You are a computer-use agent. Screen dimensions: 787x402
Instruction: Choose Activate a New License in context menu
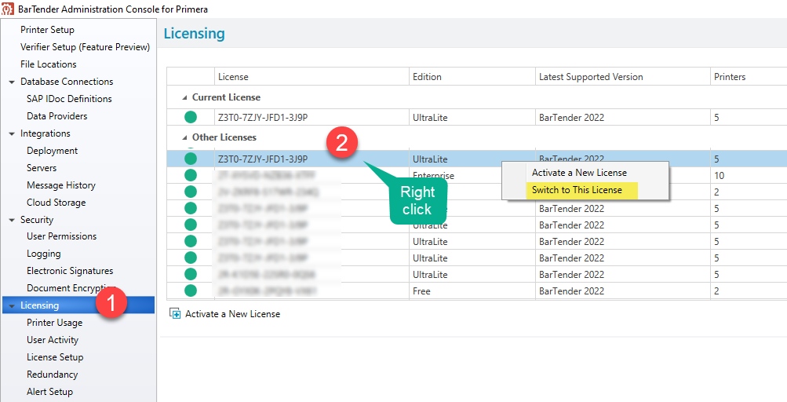click(x=579, y=173)
